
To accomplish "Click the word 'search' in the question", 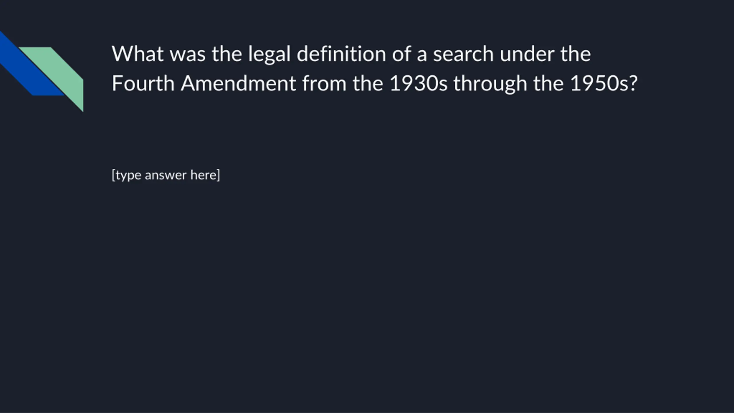I will [x=463, y=54].
